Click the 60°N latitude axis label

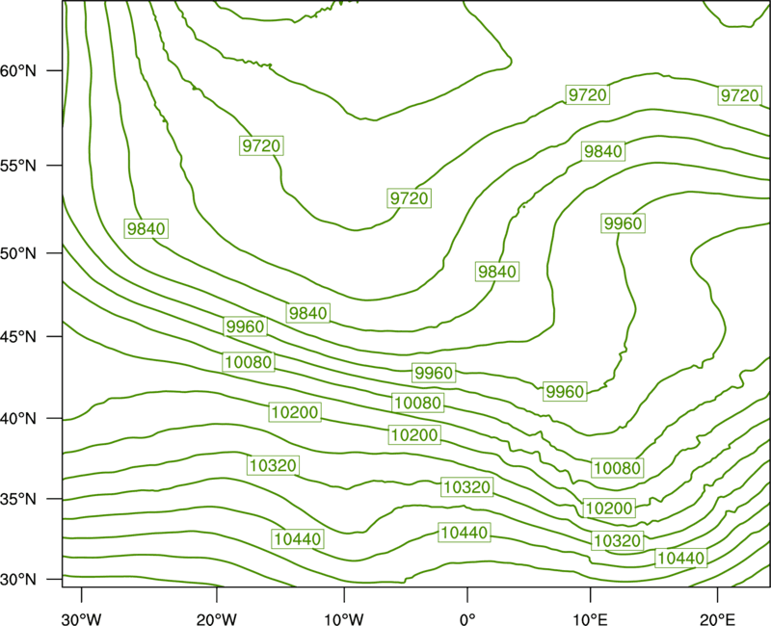point(18,70)
